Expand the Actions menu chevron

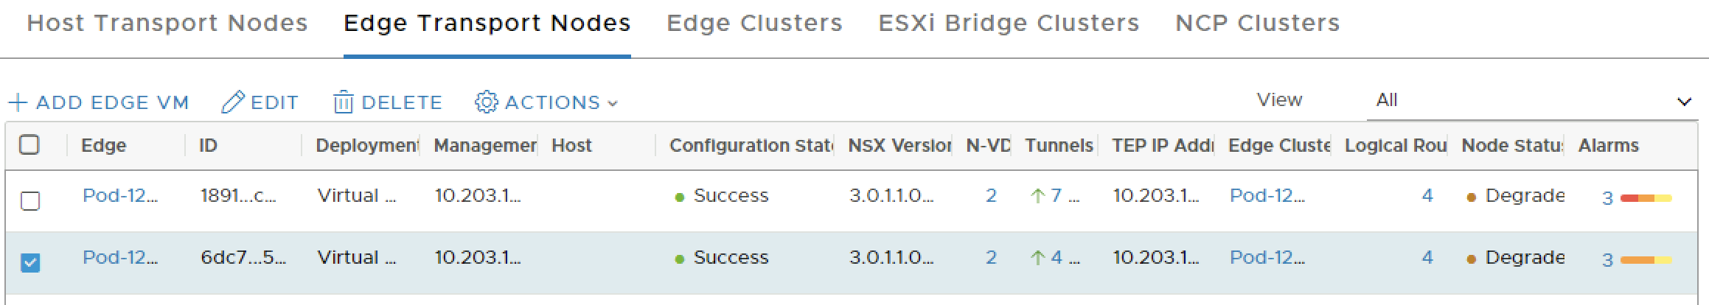point(613,104)
